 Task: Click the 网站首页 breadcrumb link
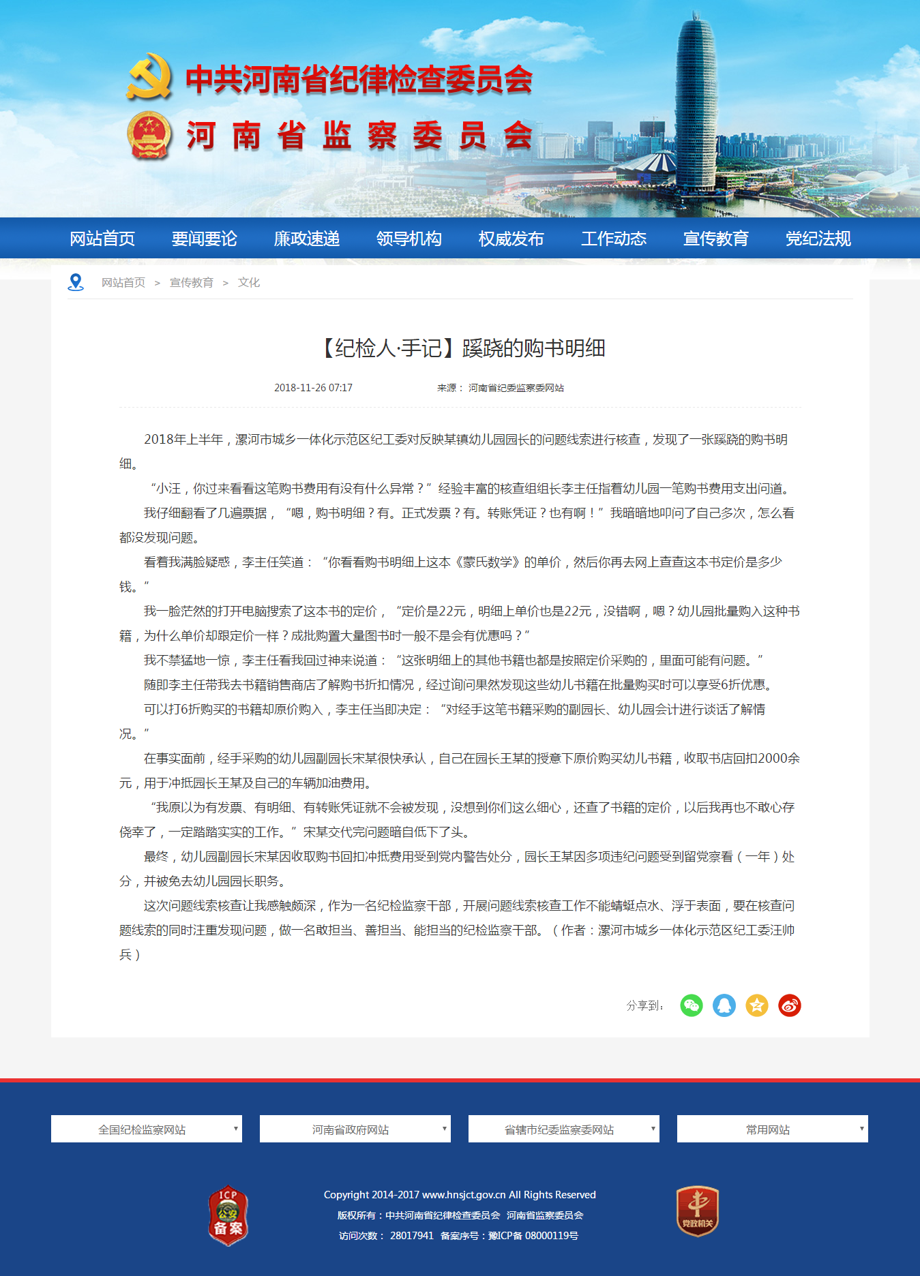click(123, 282)
